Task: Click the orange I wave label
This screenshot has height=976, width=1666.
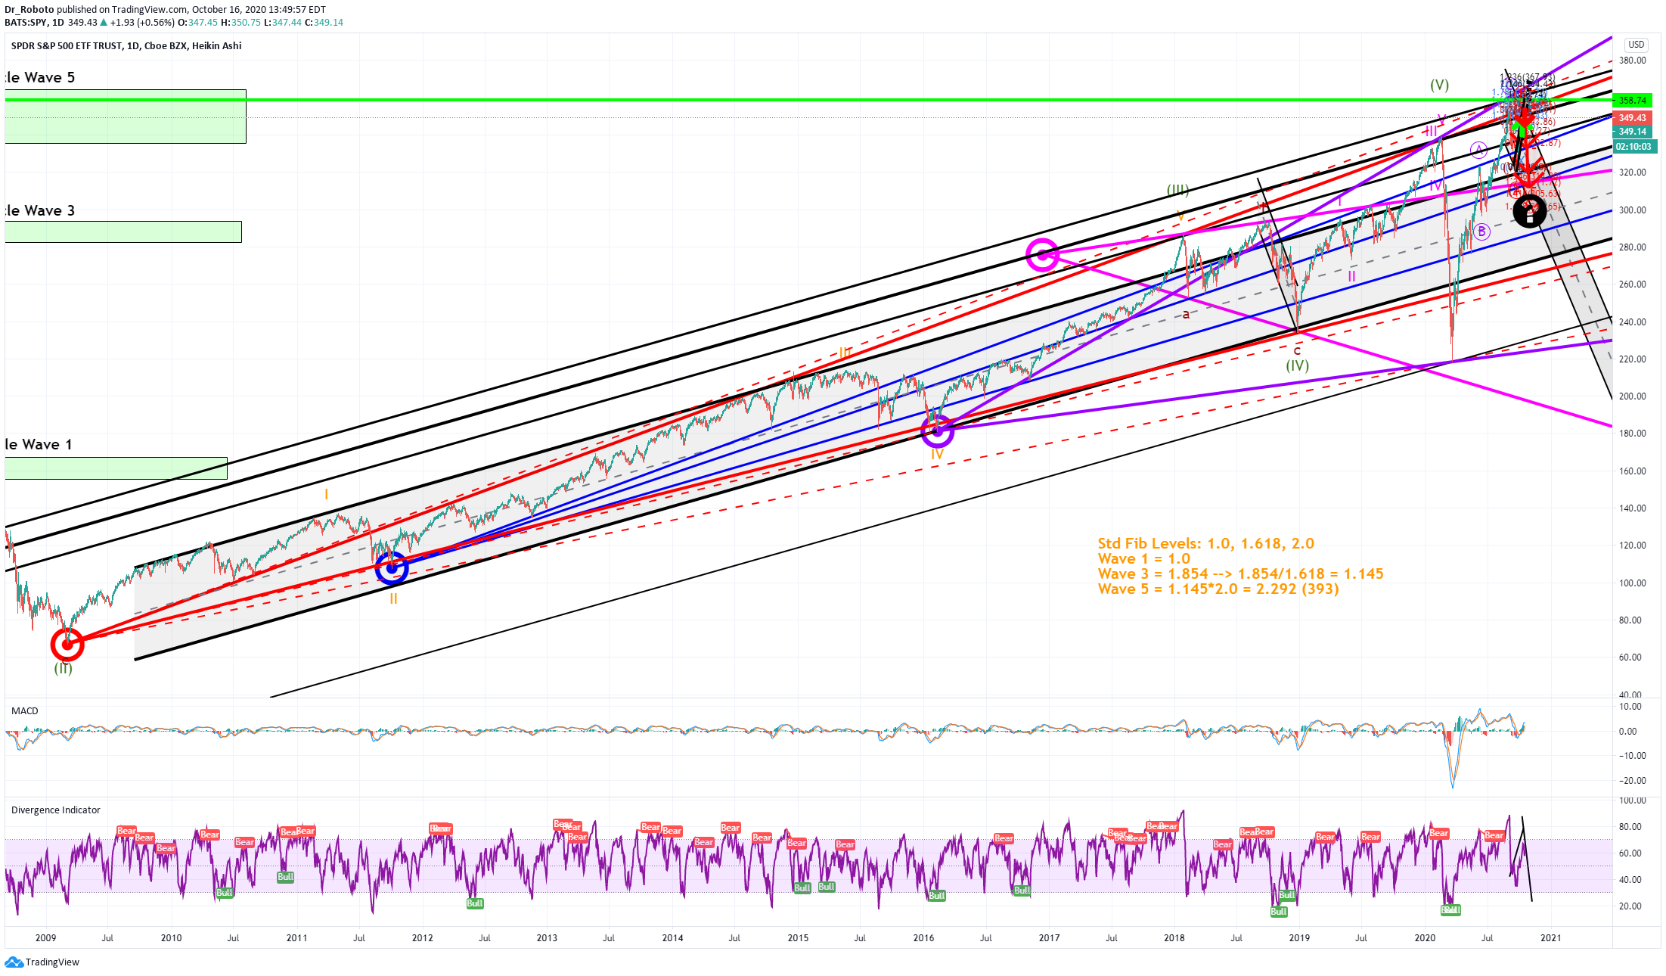Action: 326,494
